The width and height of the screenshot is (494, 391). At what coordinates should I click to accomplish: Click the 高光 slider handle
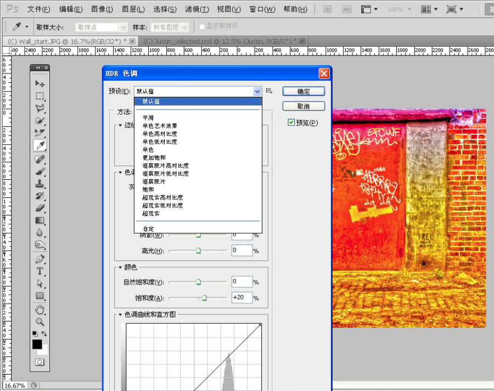point(198,251)
